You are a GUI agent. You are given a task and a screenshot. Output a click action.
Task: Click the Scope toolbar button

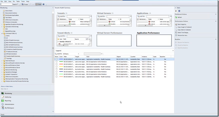pos(25,4)
